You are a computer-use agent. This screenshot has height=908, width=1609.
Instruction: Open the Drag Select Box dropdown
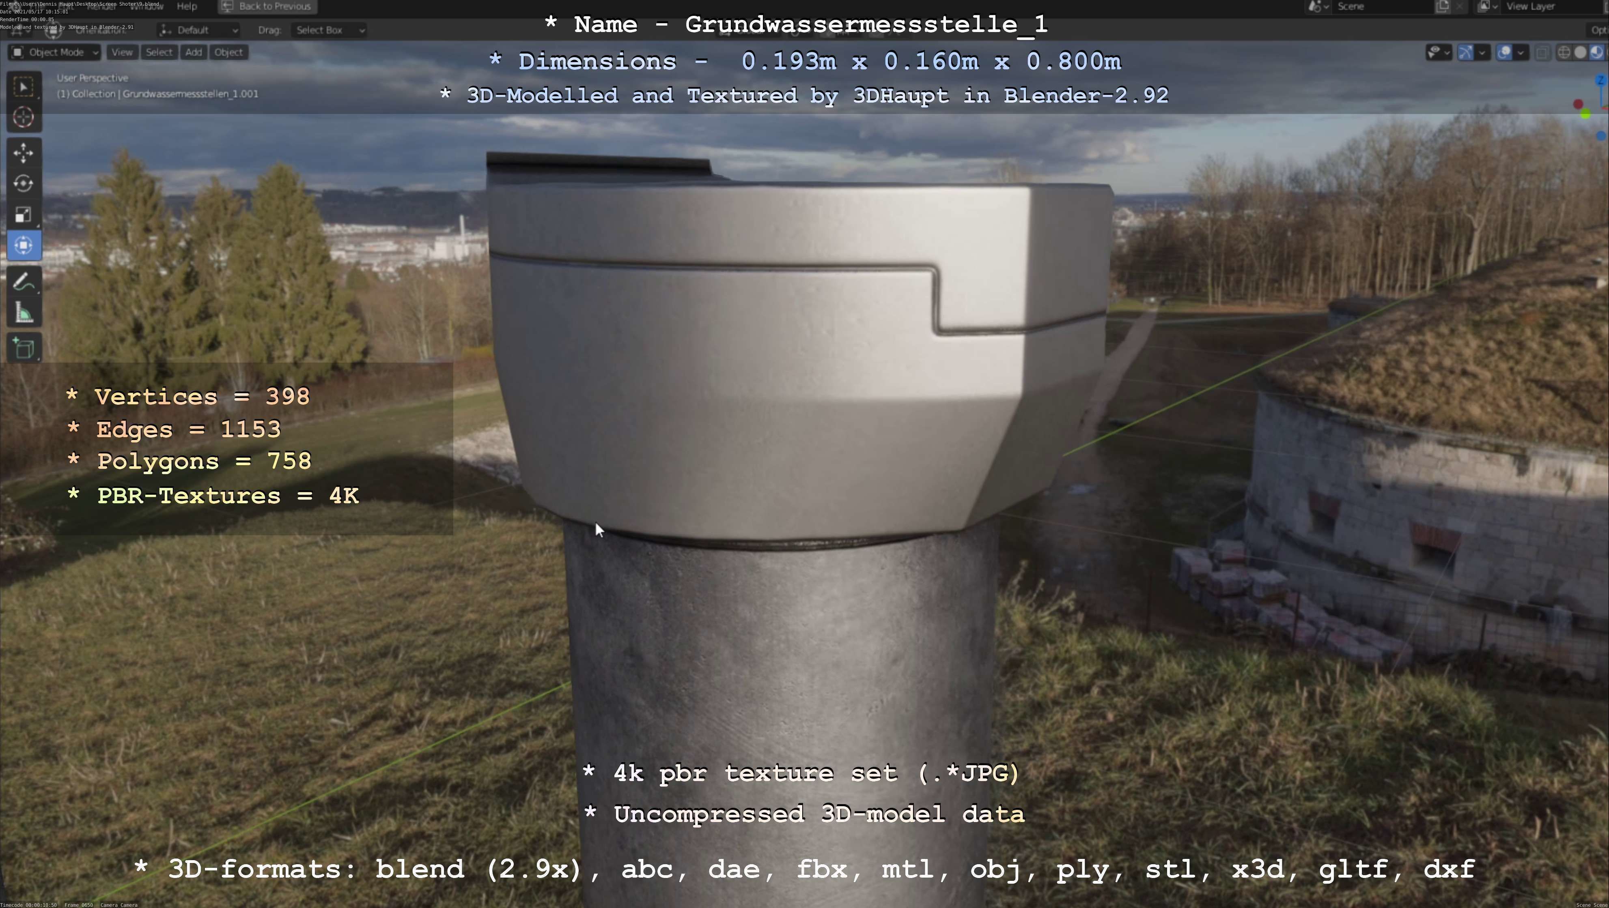pos(329,30)
